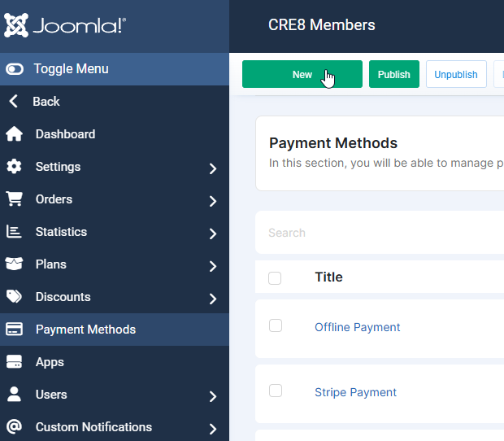Viewport: 504px width, 441px height.
Task: Click the Settings gear icon
Action: (x=14, y=167)
